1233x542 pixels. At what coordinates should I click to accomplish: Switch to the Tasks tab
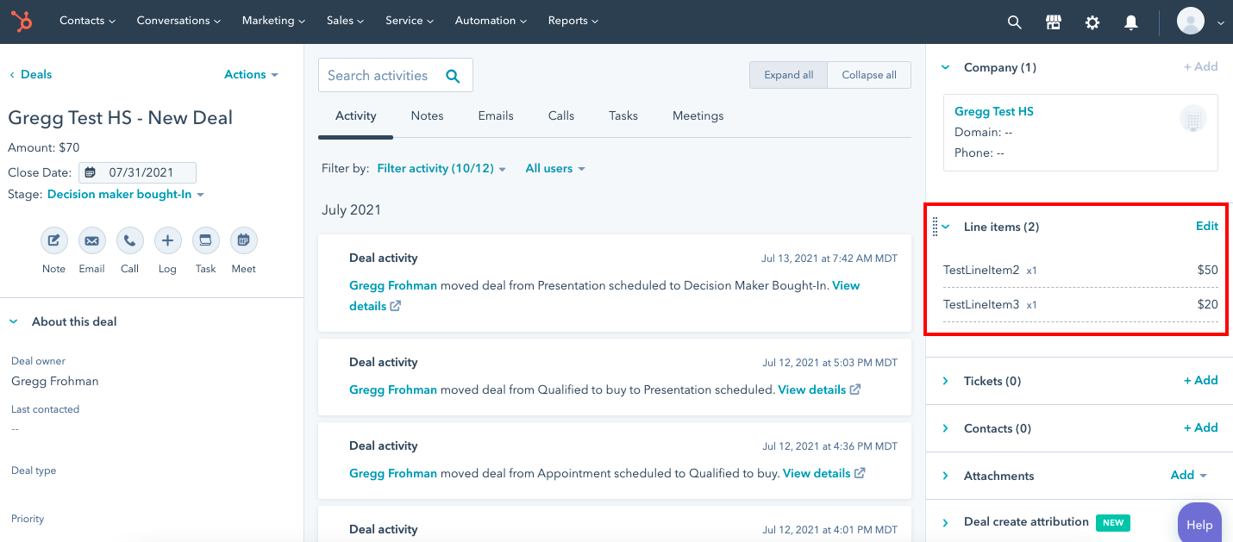(623, 115)
